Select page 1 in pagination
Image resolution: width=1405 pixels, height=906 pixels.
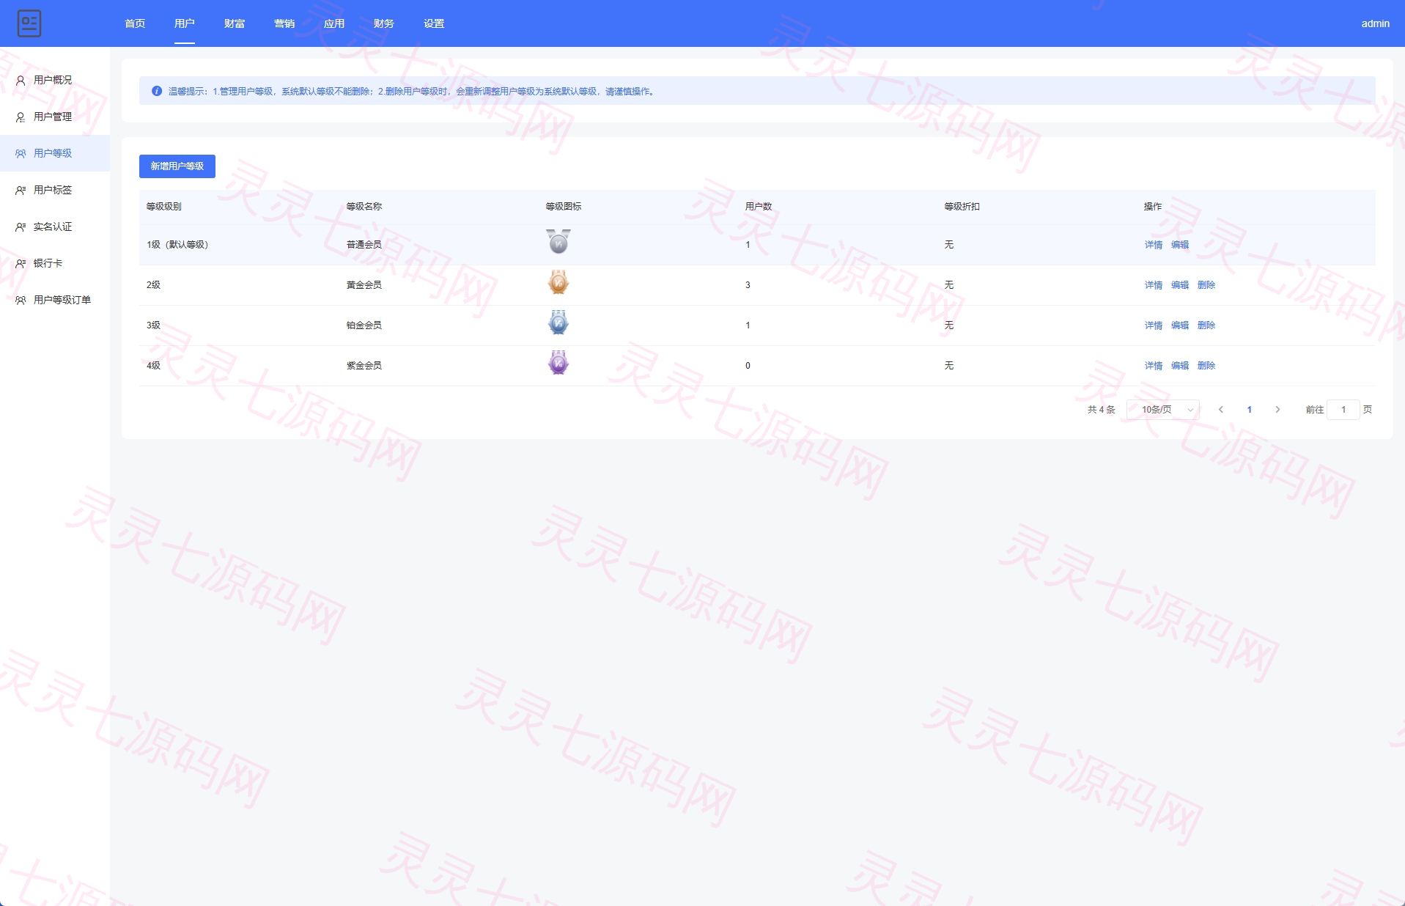[1250, 410]
